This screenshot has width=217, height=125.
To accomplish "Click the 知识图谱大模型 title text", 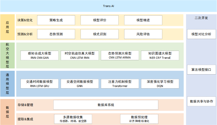I will tap(160, 53).
